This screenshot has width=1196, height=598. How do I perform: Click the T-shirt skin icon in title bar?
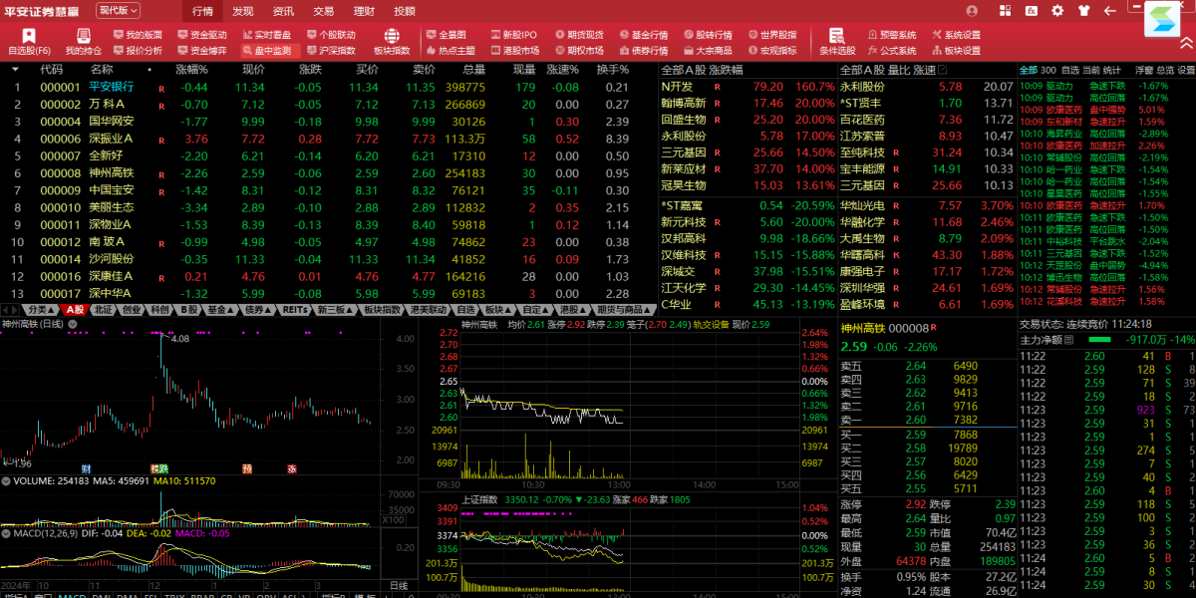1084,11
